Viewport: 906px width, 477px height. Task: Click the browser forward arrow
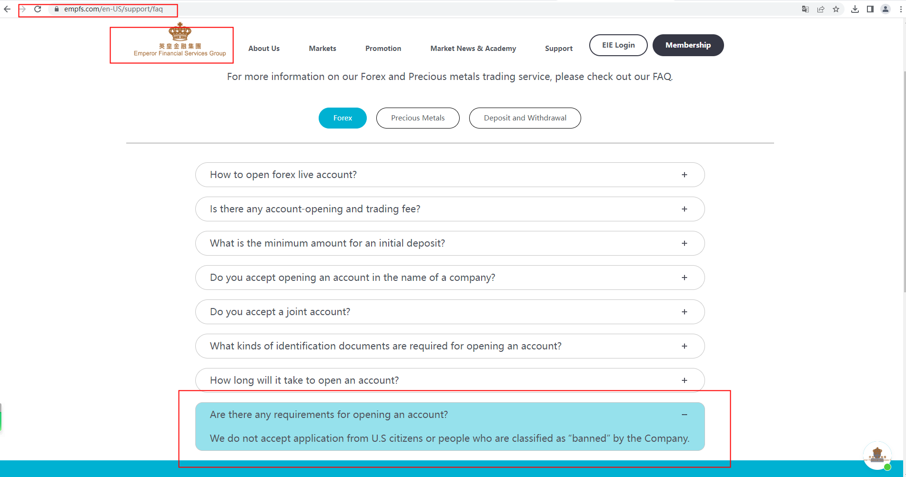point(22,9)
